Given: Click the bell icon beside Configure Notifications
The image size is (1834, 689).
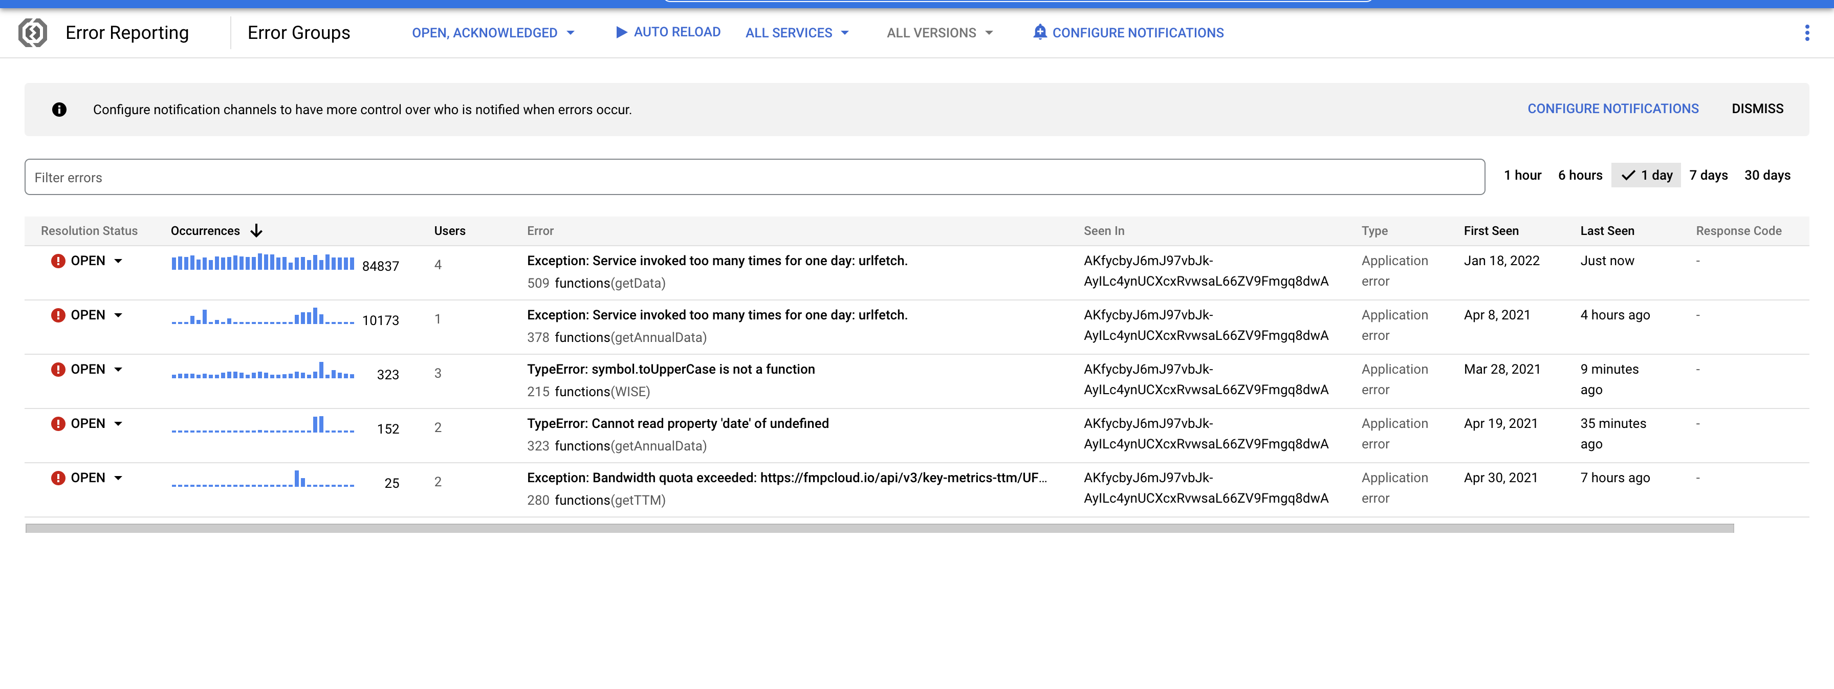Looking at the screenshot, I should (x=1039, y=32).
